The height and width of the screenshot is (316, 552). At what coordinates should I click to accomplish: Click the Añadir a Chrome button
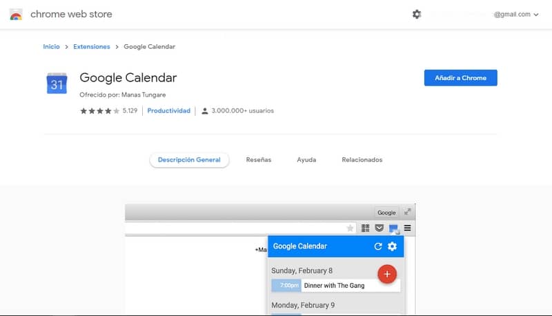pos(460,78)
